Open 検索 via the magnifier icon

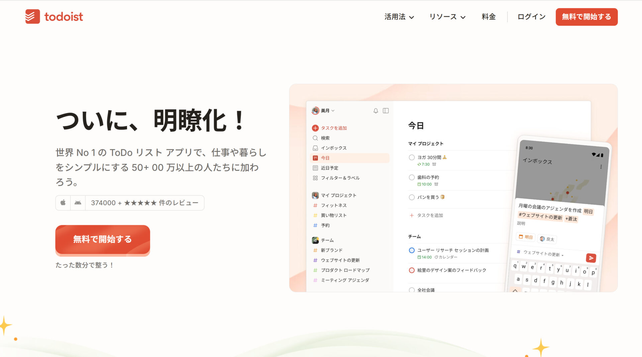tap(315, 138)
